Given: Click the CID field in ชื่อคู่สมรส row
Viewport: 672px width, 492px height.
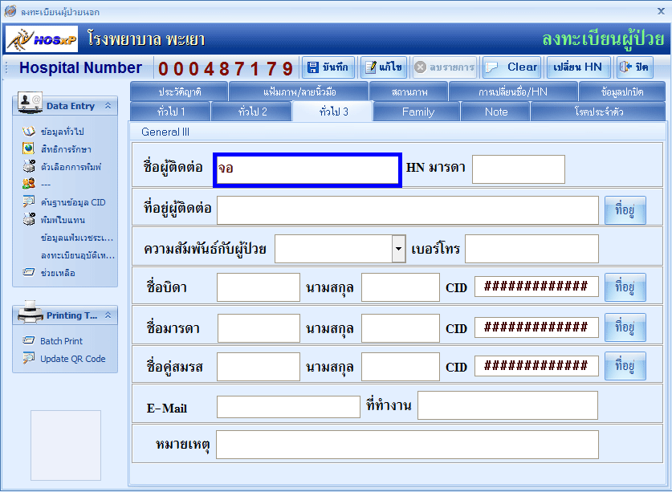Looking at the screenshot, I should (536, 366).
